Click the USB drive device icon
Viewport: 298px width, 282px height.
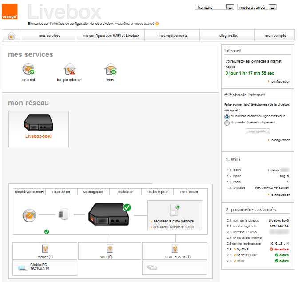tap(152, 267)
